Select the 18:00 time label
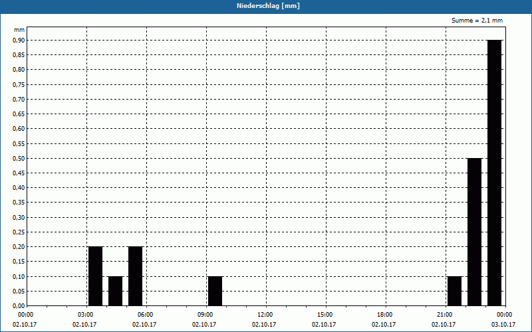 [x=385, y=315]
